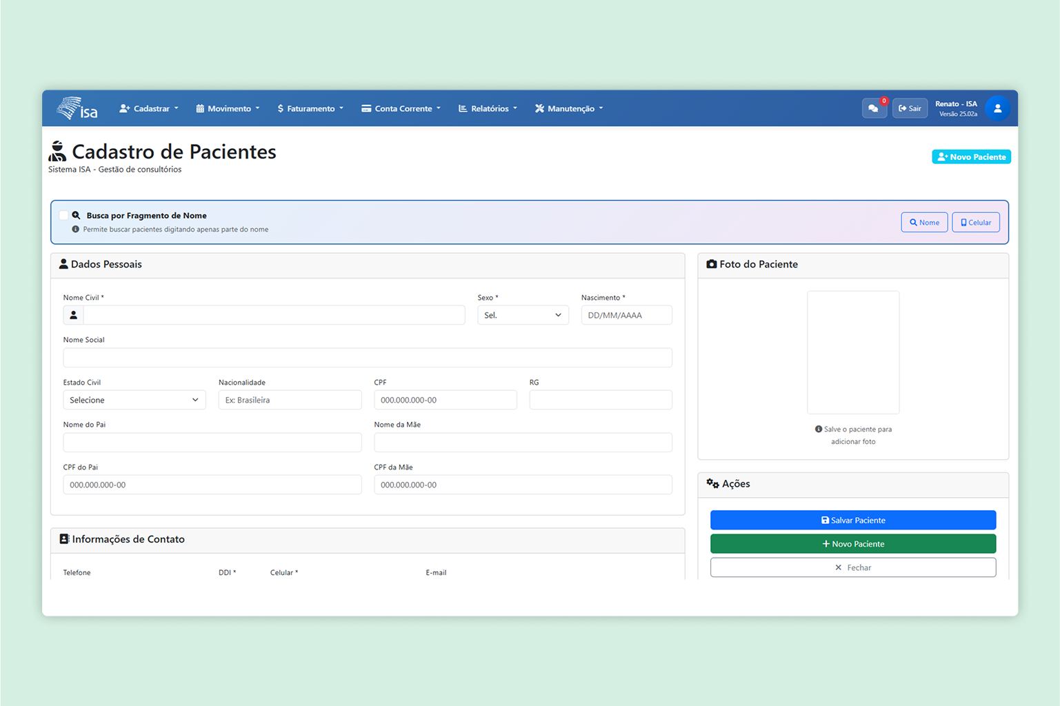1060x706 pixels.
Task: Click the contact card icon in Informações de Contato
Action: 64,539
